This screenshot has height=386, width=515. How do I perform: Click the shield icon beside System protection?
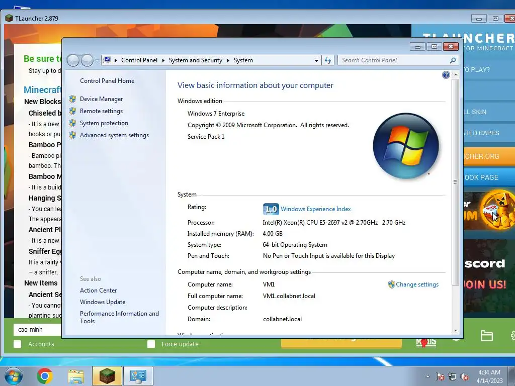coord(72,123)
